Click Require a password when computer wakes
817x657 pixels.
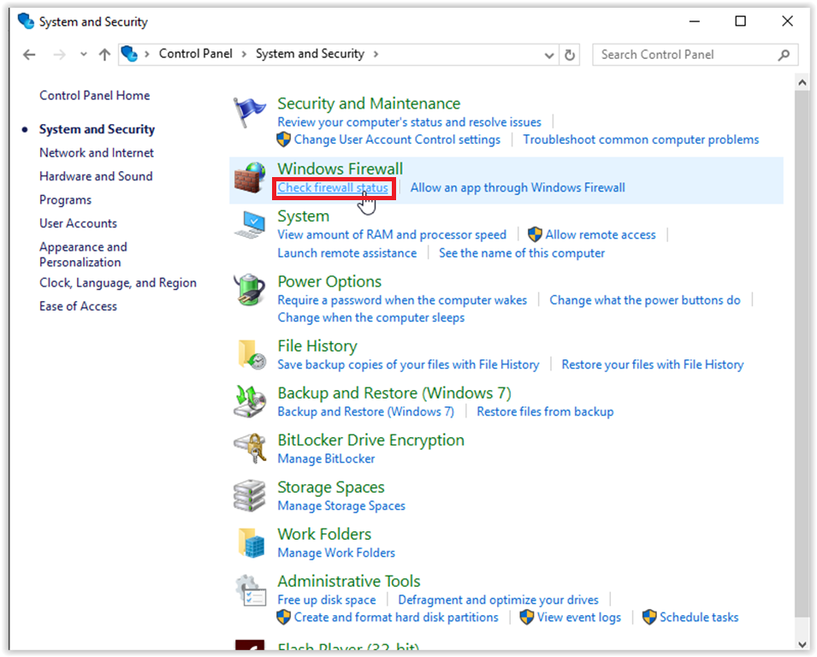[402, 300]
